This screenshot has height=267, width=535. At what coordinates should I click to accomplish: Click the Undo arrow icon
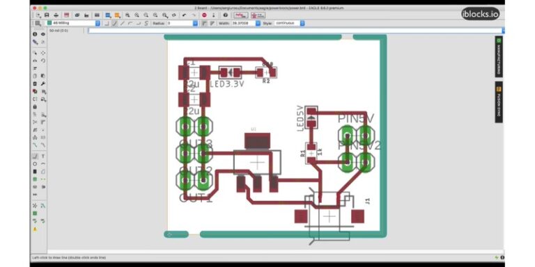click(x=184, y=15)
